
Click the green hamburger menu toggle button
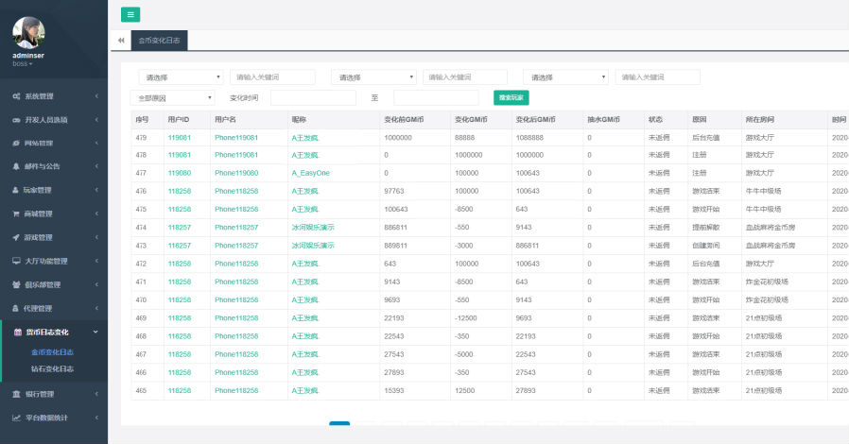coord(130,14)
